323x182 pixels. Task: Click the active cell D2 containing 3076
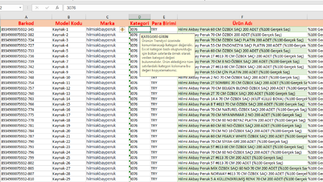[139, 29]
